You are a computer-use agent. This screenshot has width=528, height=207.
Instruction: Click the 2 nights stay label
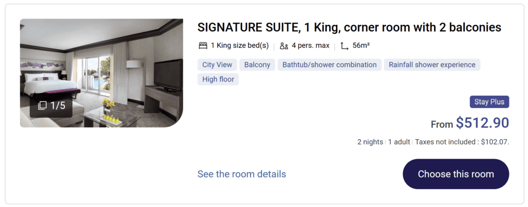click(x=370, y=142)
